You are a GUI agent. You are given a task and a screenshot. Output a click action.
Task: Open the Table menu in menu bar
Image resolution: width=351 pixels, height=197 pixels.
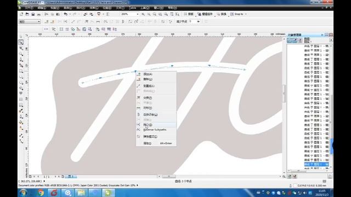(x=133, y=8)
